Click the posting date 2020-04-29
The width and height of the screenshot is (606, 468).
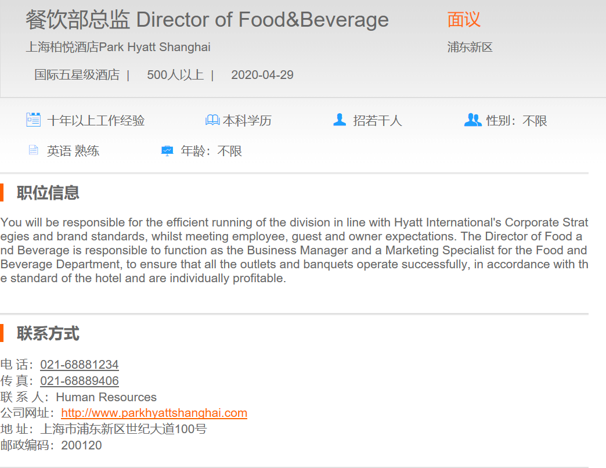pyautogui.click(x=262, y=75)
